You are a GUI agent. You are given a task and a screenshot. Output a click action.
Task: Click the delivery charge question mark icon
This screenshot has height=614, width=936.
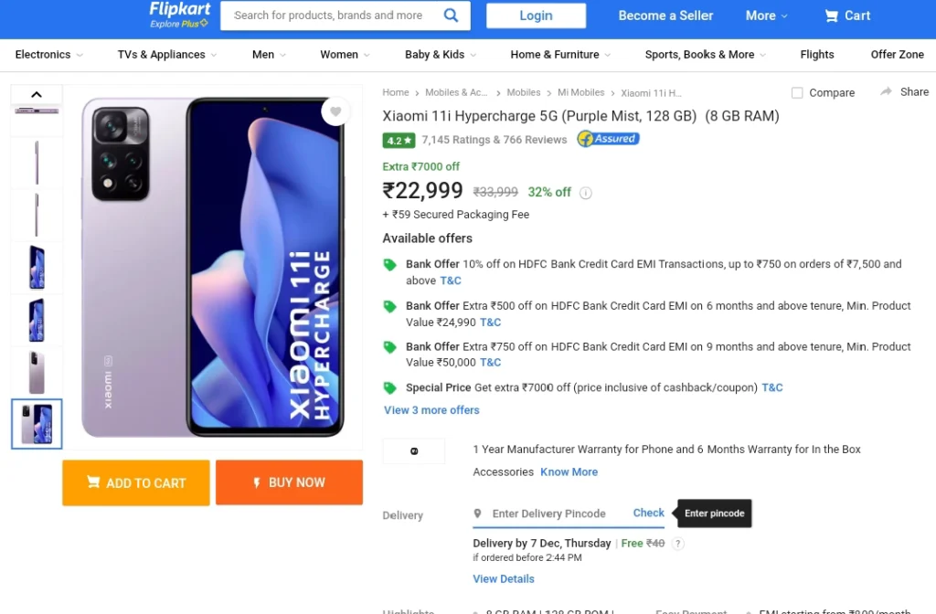coord(677,544)
